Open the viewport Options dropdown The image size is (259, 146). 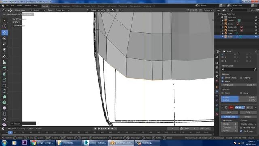208,10
